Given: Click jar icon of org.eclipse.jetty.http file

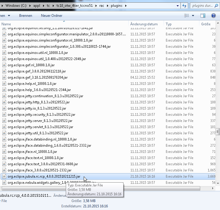Looking at the screenshot, I should pyautogui.click(x=4, y=102).
